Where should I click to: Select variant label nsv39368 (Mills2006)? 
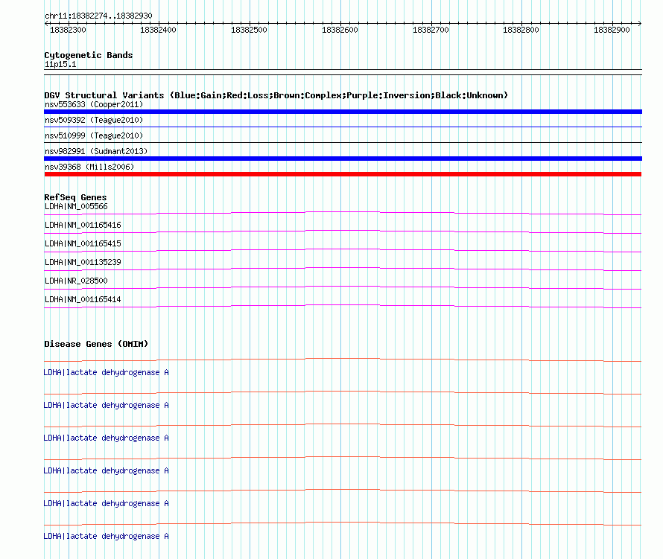89,167
